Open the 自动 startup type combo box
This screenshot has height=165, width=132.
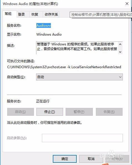coord(79,77)
